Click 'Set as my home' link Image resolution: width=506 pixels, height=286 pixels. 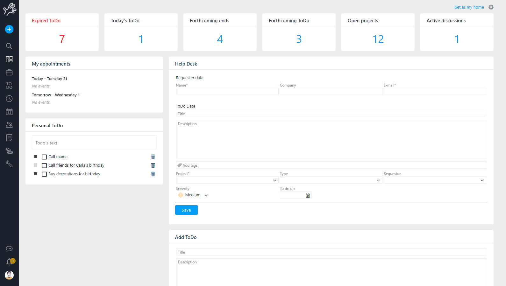tap(469, 7)
